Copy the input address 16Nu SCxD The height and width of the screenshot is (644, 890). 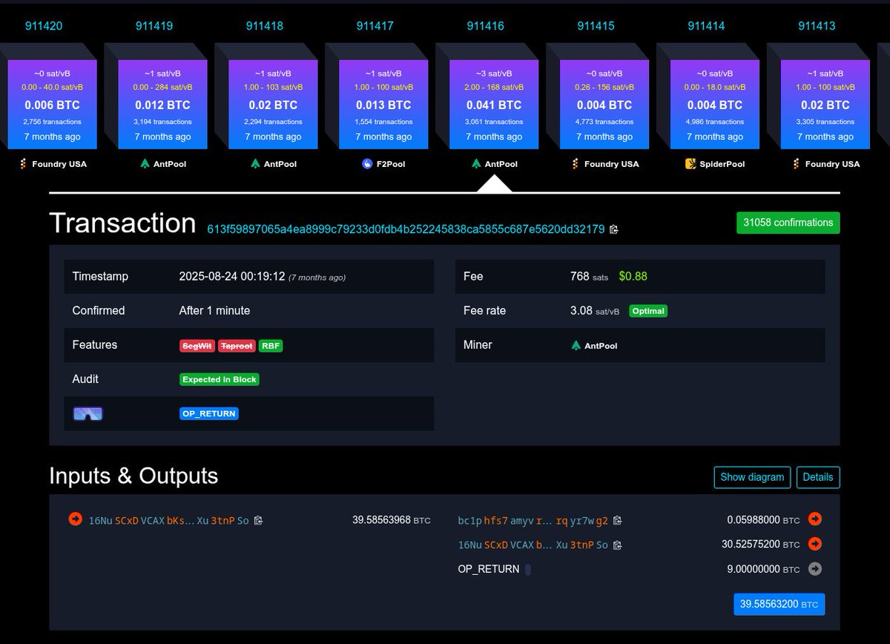coord(258,520)
